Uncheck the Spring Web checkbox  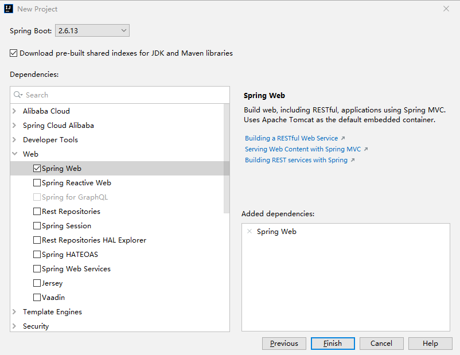click(x=37, y=169)
